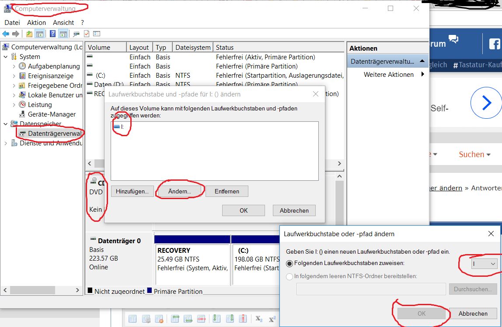Image resolution: width=502 pixels, height=327 pixels.
Task: Click the gray Forward arrow in toolbar
Action: (x=15, y=34)
